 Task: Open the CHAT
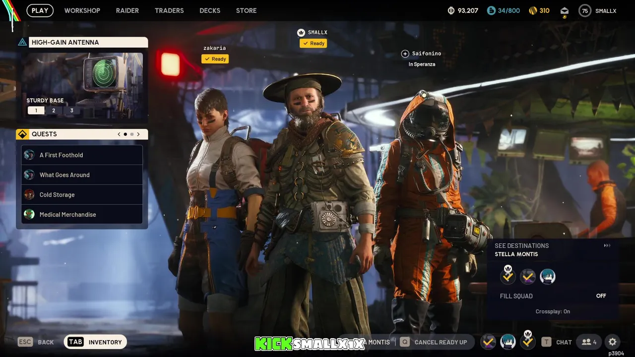coord(564,342)
